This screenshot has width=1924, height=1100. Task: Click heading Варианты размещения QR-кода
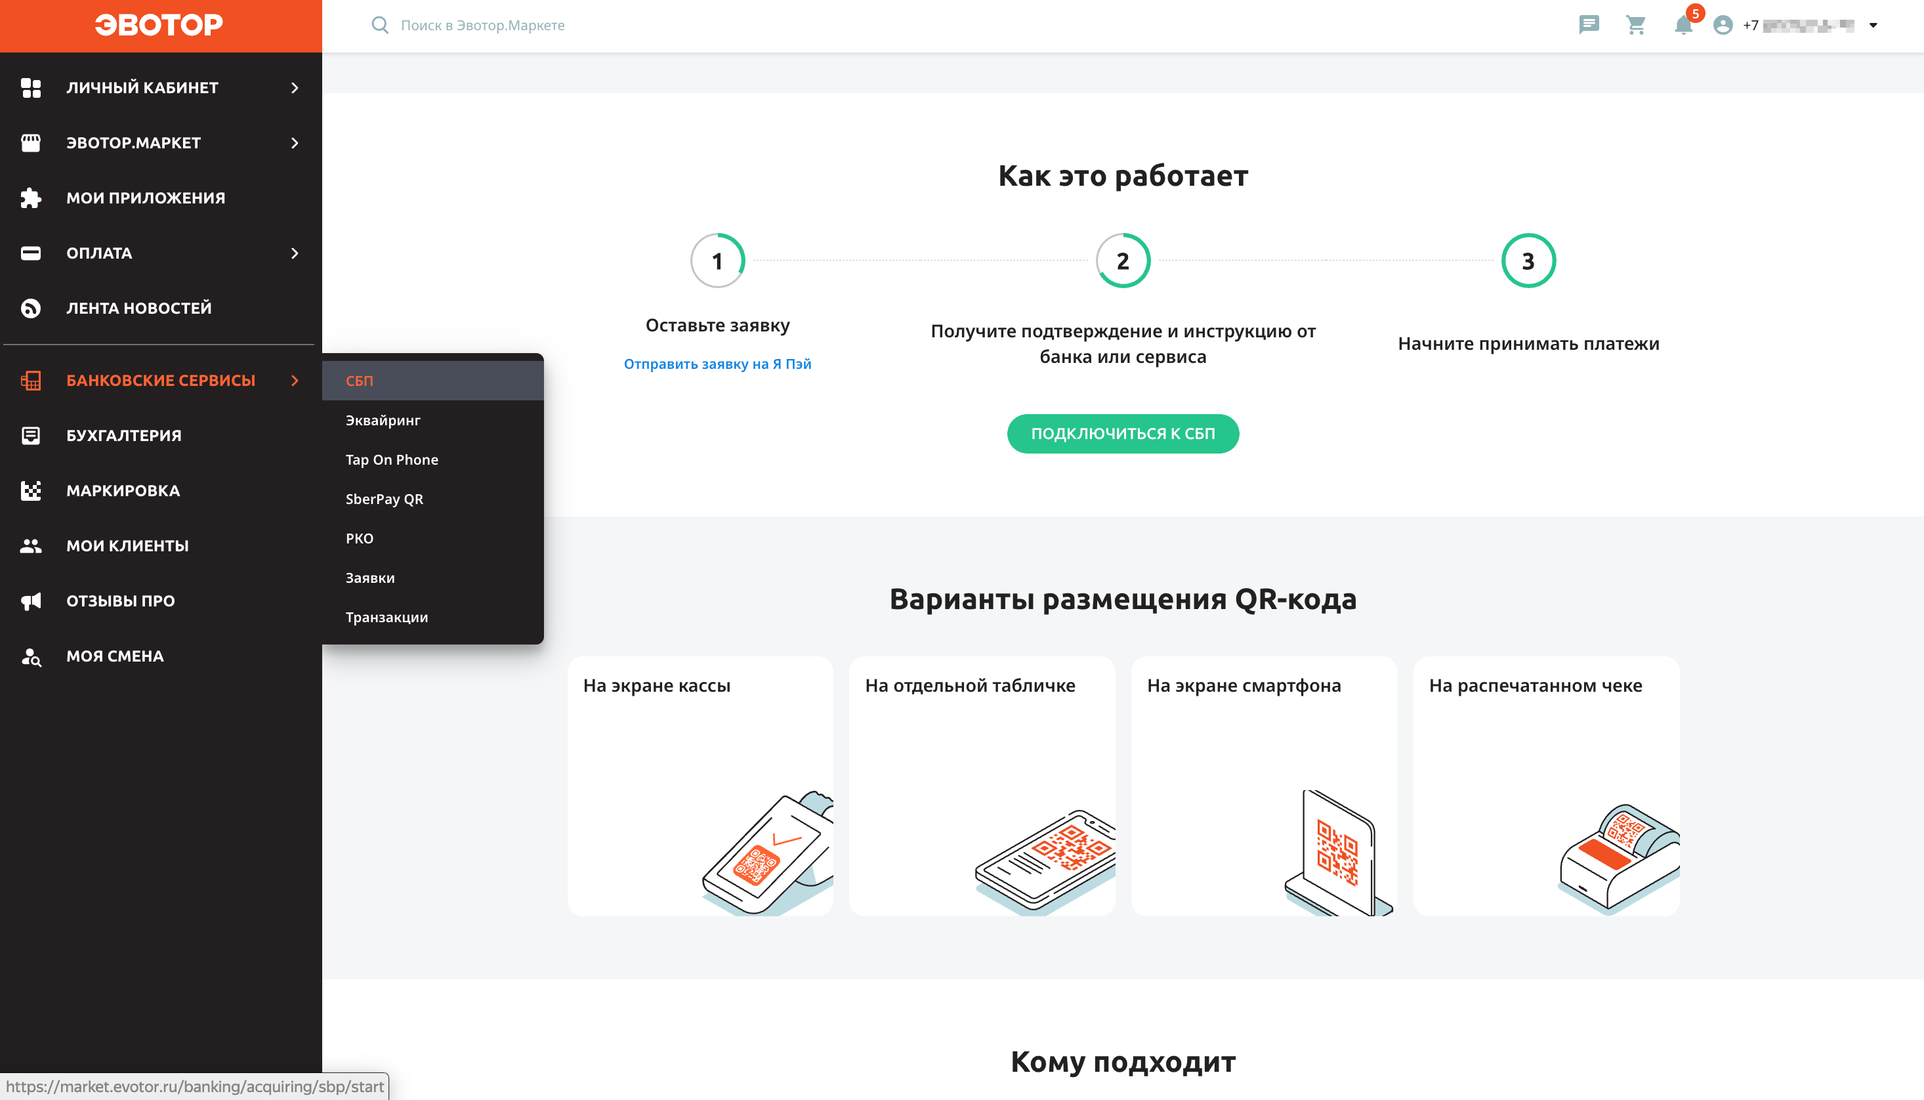coord(1123,599)
